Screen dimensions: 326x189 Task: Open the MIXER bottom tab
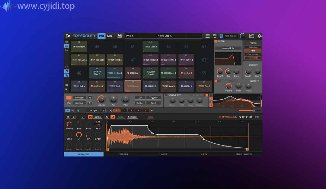[x=164, y=154]
